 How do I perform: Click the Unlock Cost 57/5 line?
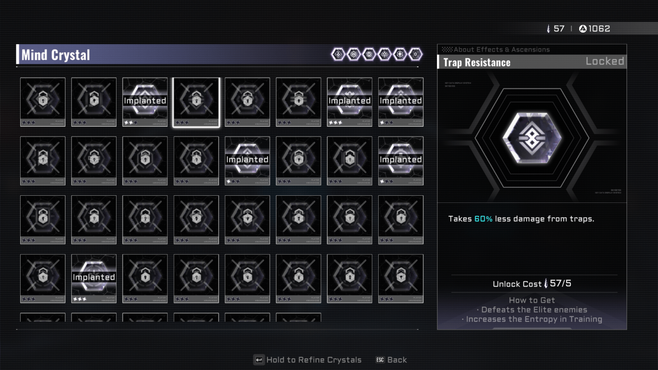coord(532,283)
